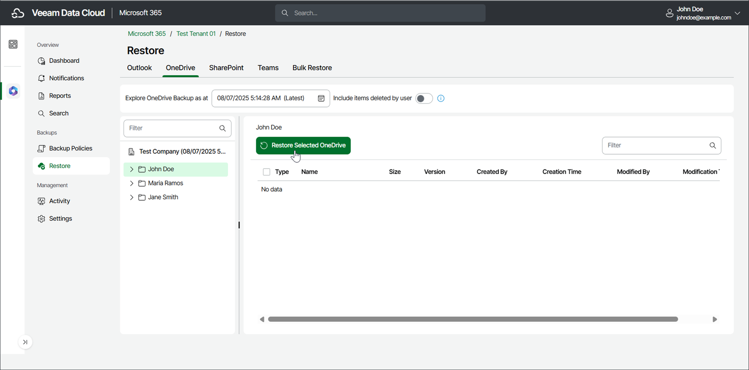Click the Type column header
The image size is (749, 370).
pyautogui.click(x=282, y=172)
